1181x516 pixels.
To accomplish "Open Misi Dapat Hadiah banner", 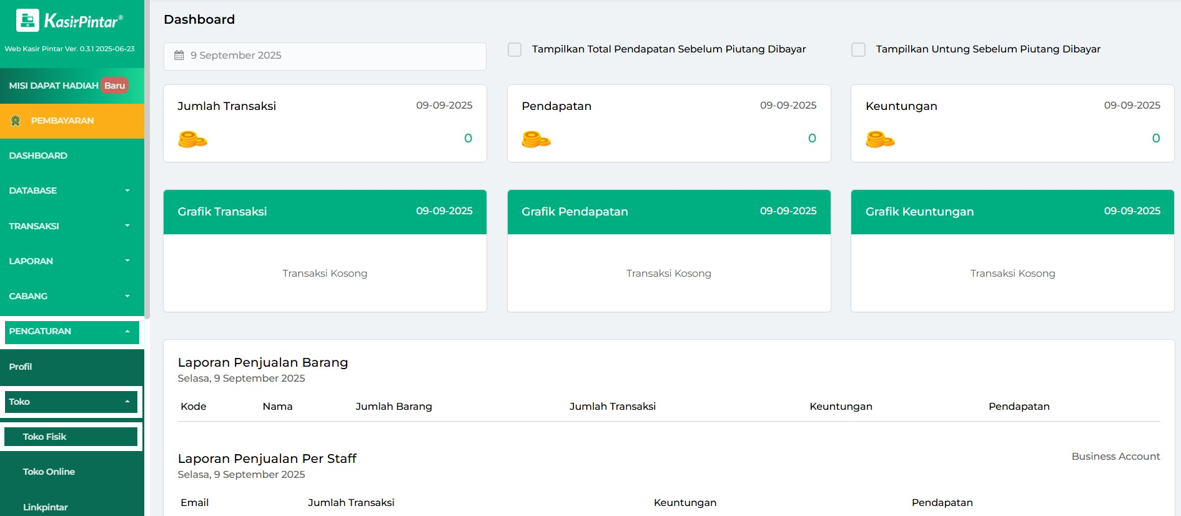I will [54, 86].
